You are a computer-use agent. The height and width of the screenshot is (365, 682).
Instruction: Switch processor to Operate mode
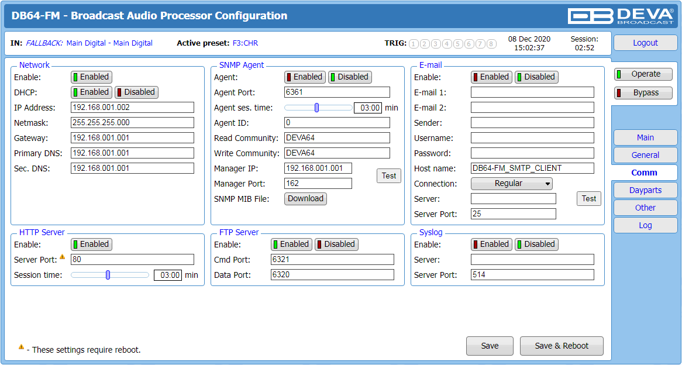[643, 74]
